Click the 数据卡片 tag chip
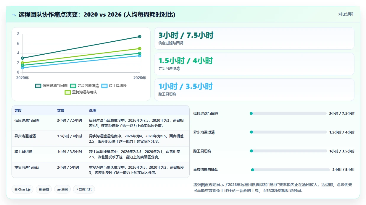 tap(84, 189)
